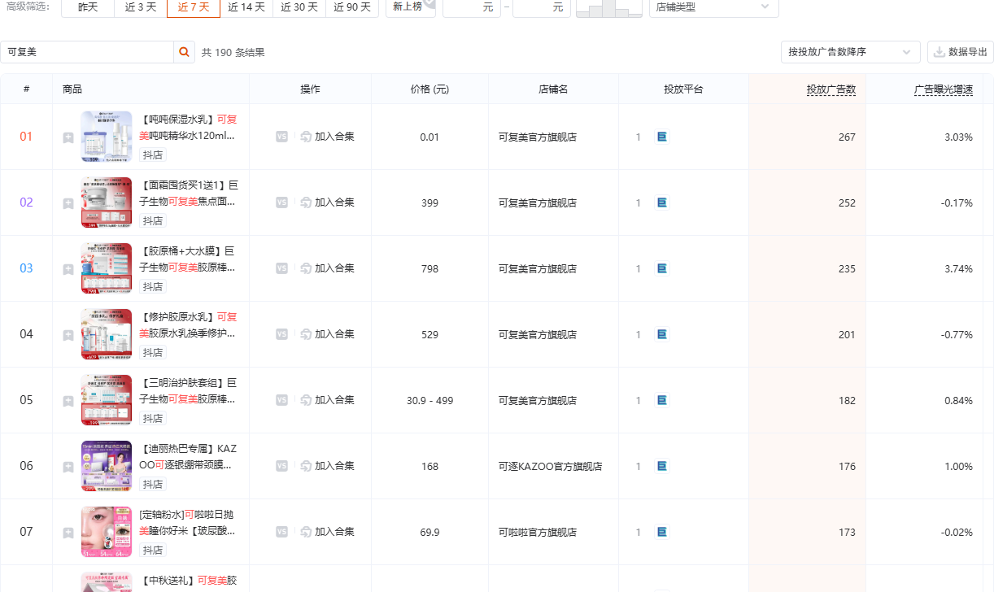Click the ad count value 267

[847, 137]
